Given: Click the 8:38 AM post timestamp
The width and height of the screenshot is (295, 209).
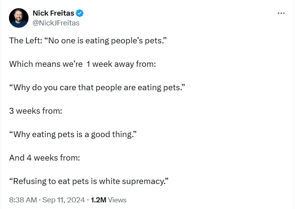Looking at the screenshot, I should click(23, 200).
